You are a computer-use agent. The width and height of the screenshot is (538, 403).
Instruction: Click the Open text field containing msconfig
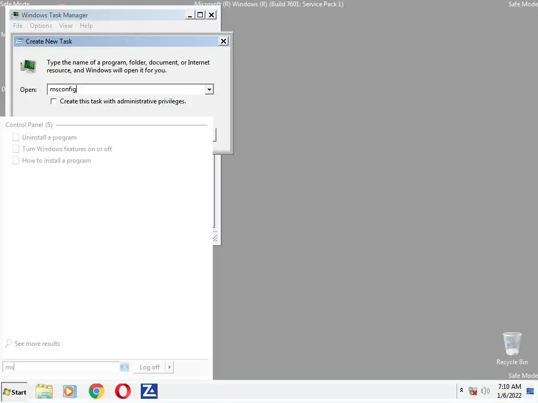click(126, 89)
